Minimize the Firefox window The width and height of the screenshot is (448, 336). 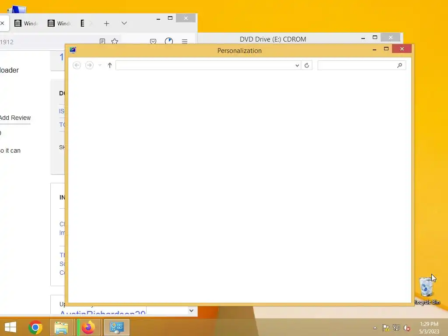(158, 19)
